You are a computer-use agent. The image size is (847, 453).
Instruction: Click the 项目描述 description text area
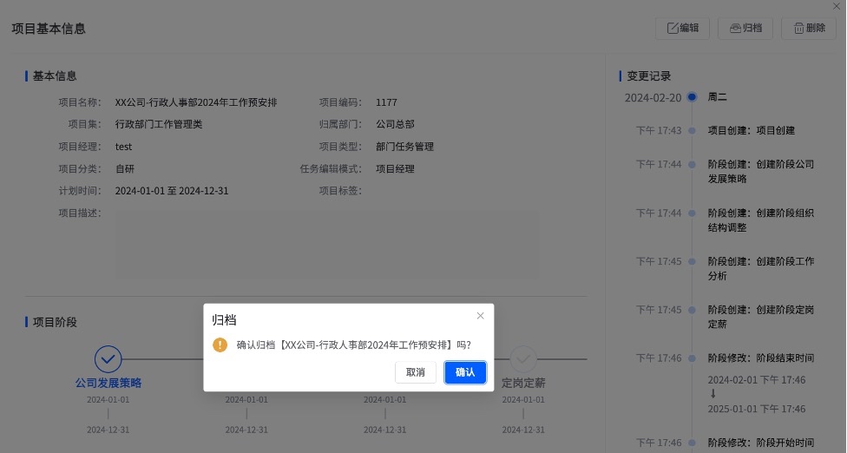pos(326,244)
